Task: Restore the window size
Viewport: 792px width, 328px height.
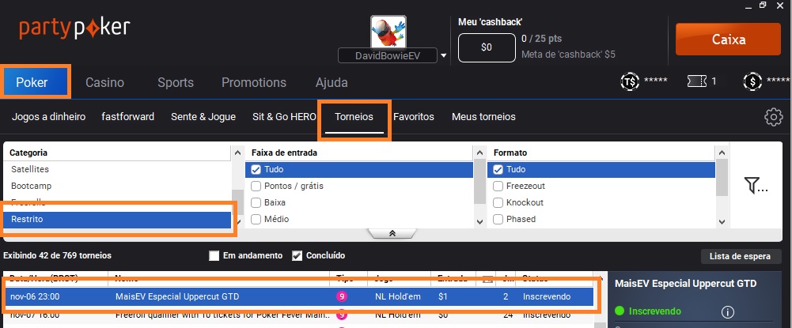Action: coord(763,5)
